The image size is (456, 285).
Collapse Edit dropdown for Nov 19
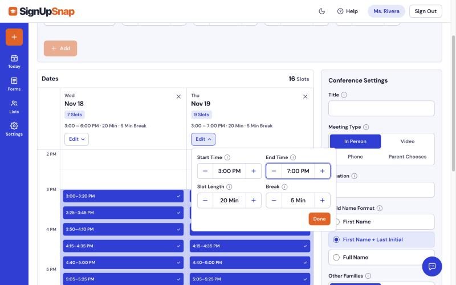click(x=203, y=139)
